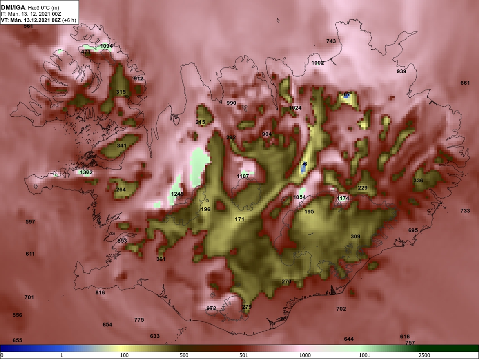Click the map value 702
This screenshot has width=479, height=359.
[x=341, y=309]
